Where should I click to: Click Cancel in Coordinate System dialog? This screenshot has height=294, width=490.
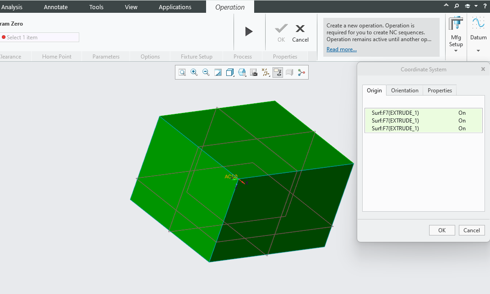pos(472,230)
